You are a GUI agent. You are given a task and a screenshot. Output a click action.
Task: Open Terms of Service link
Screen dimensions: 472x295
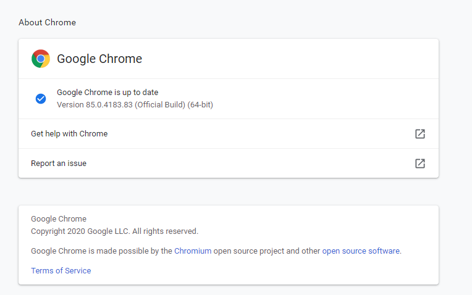click(x=61, y=271)
